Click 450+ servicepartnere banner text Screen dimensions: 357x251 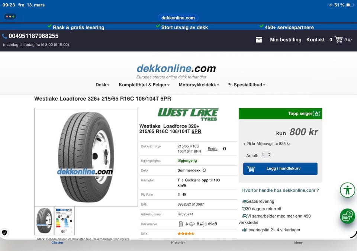pos(289,28)
